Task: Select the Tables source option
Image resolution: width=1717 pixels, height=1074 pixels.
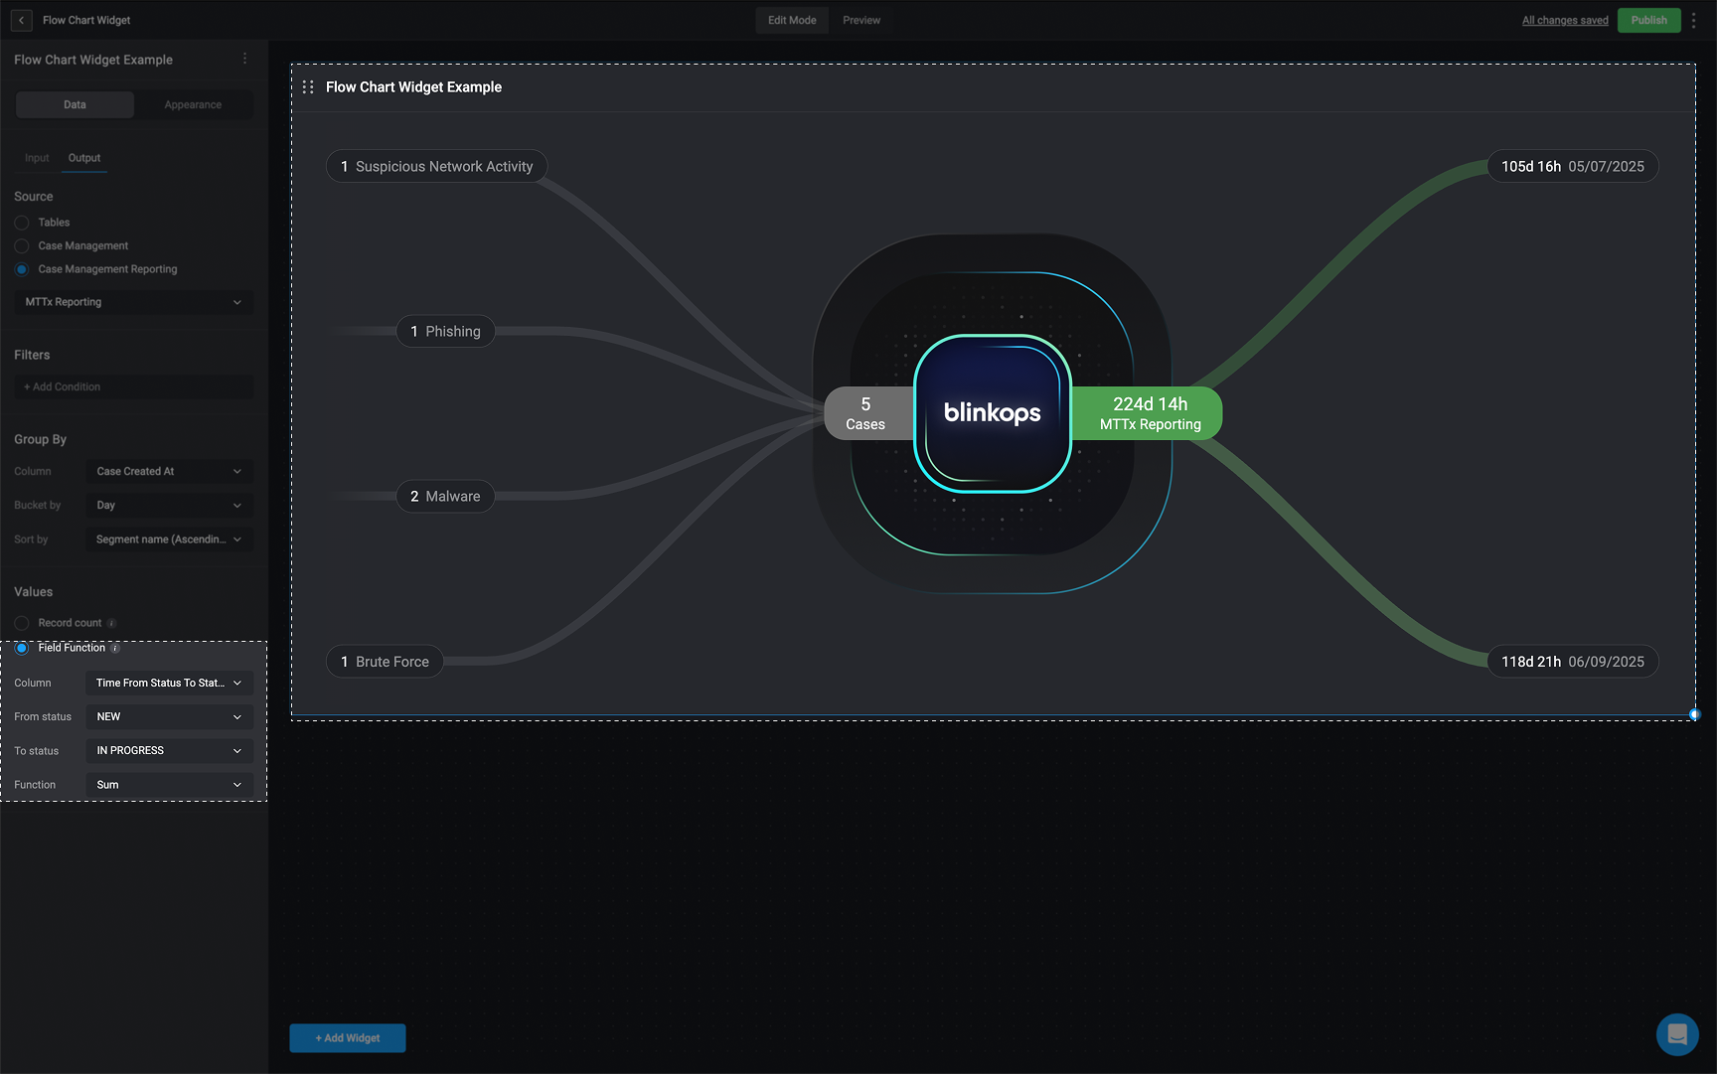Action: pos(21,223)
